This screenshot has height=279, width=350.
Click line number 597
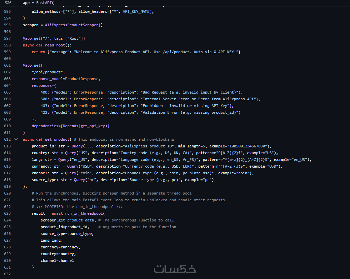tap(7, 38)
